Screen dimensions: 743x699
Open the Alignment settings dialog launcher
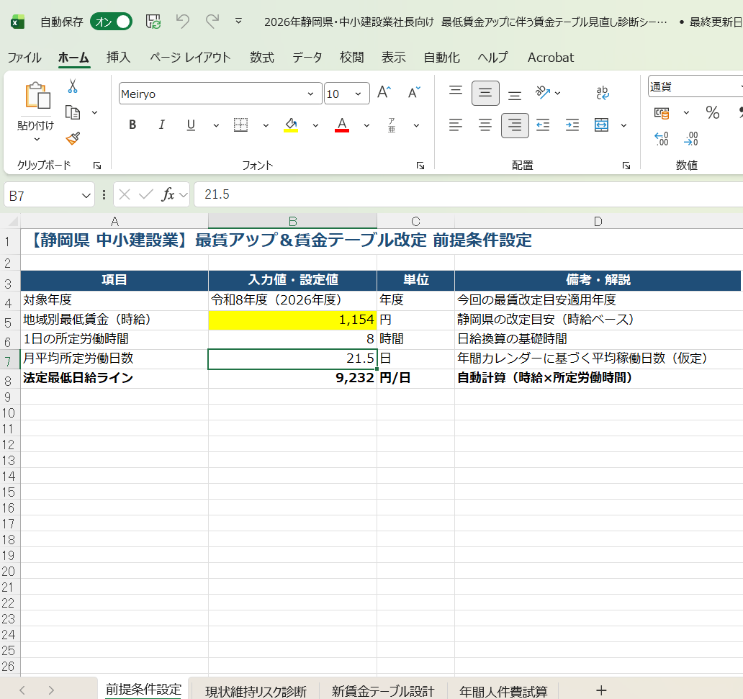click(x=626, y=166)
